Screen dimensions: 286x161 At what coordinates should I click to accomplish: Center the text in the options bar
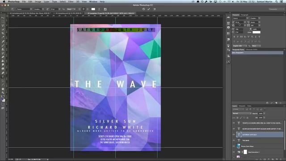pyautogui.click(x=84, y=9)
